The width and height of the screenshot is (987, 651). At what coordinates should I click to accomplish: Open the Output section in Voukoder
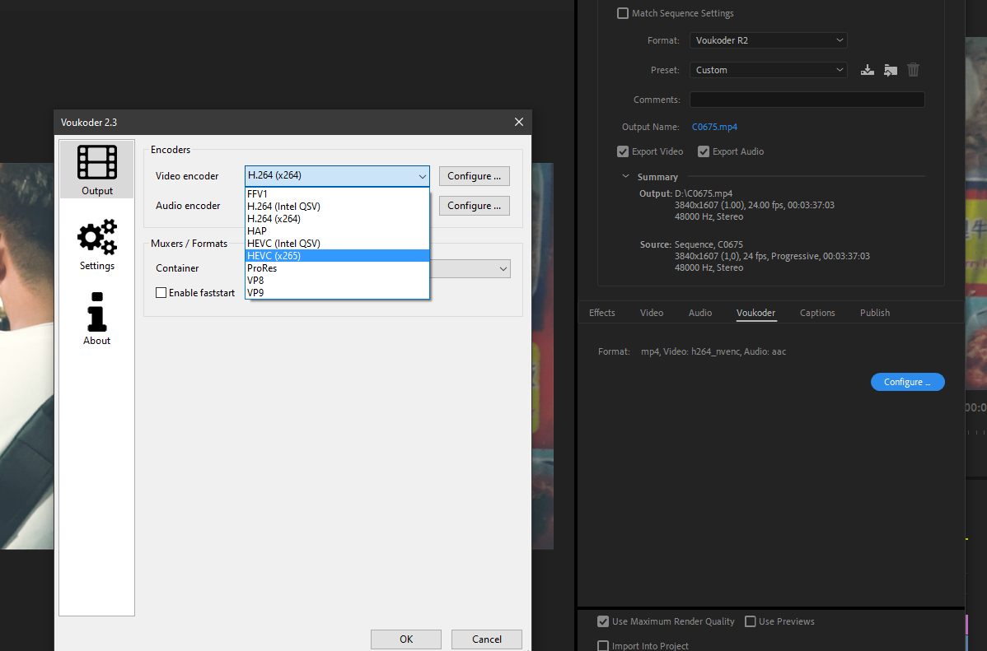coord(96,169)
